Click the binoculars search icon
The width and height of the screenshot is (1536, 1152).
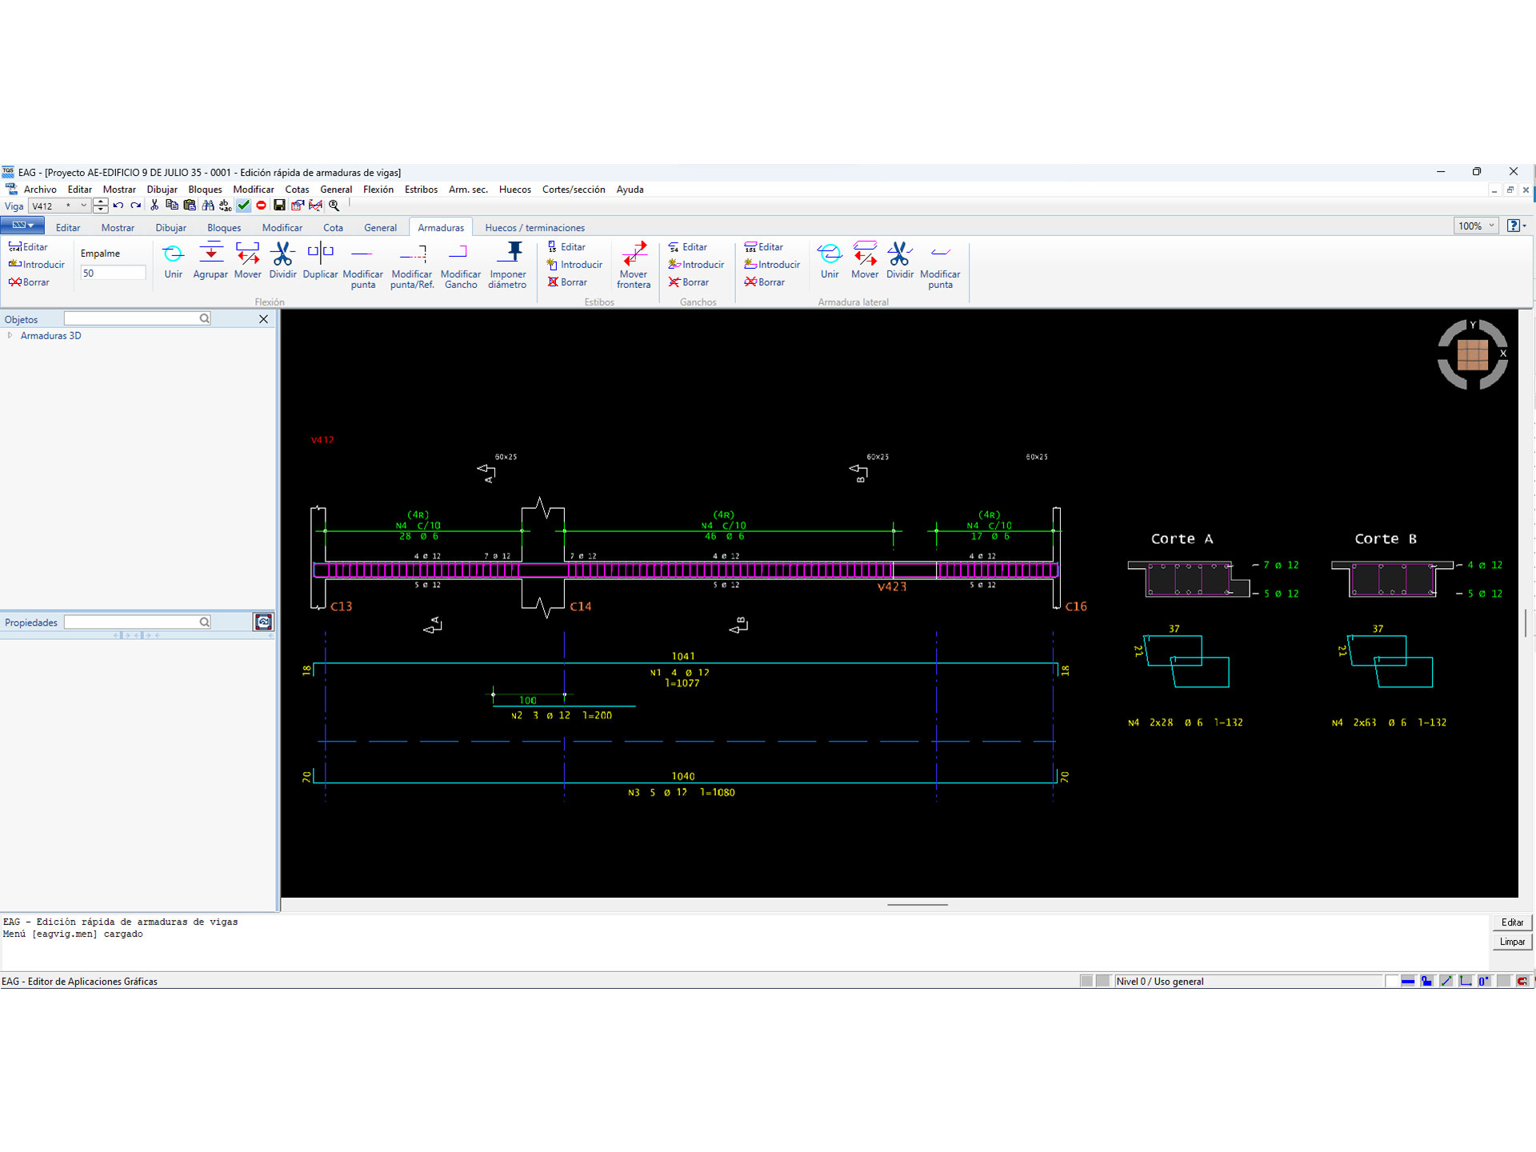[208, 206]
